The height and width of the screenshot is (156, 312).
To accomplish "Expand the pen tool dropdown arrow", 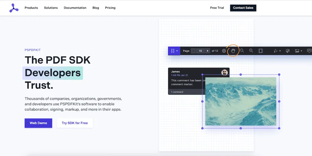I will (280, 51).
